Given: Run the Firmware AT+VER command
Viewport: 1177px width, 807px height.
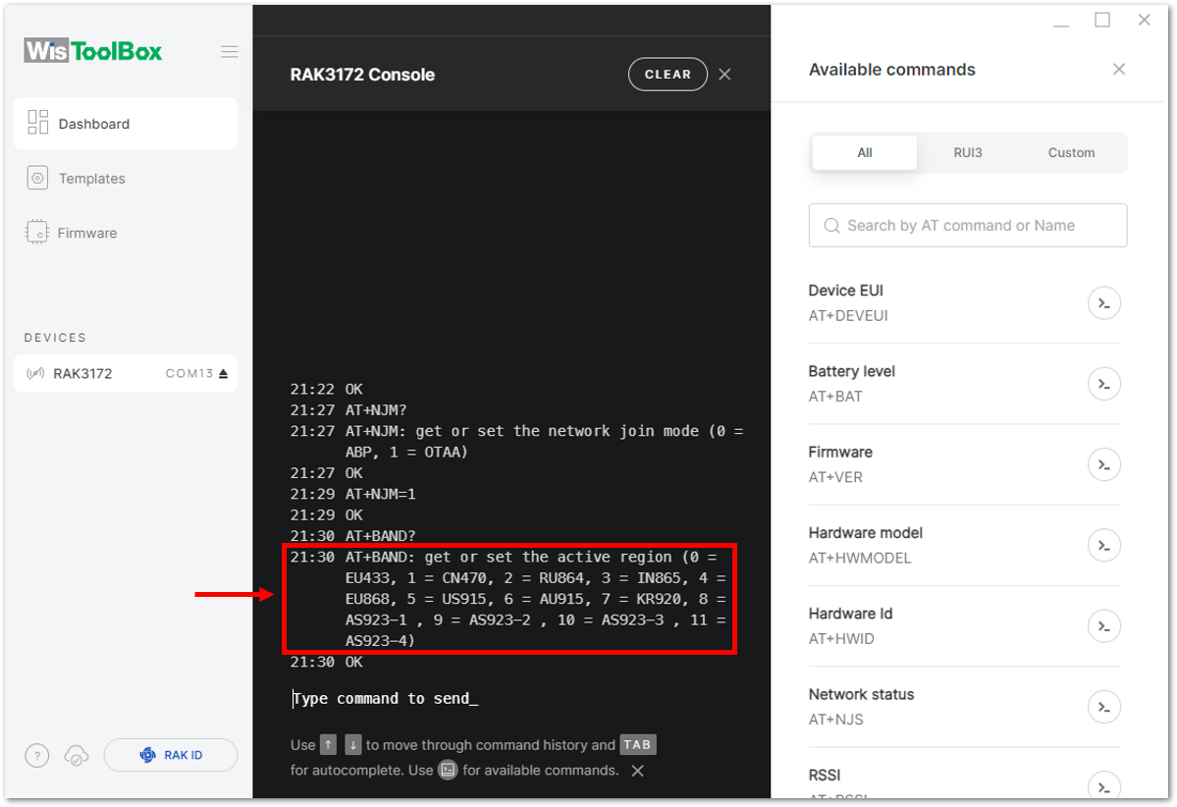Looking at the screenshot, I should [1104, 464].
